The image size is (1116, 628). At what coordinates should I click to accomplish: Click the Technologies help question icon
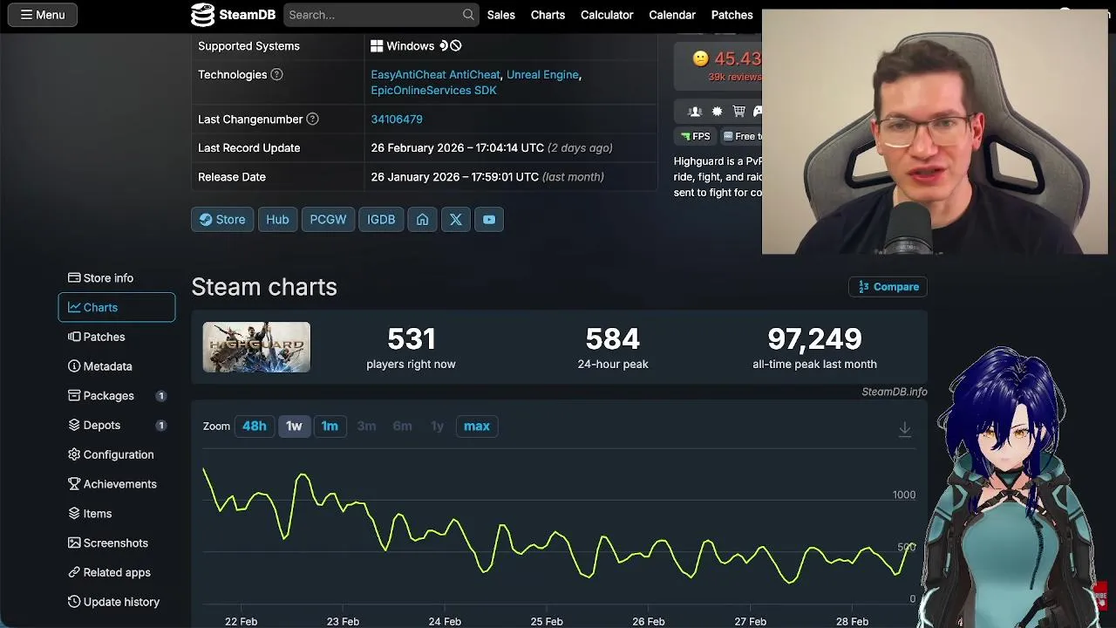coord(276,75)
